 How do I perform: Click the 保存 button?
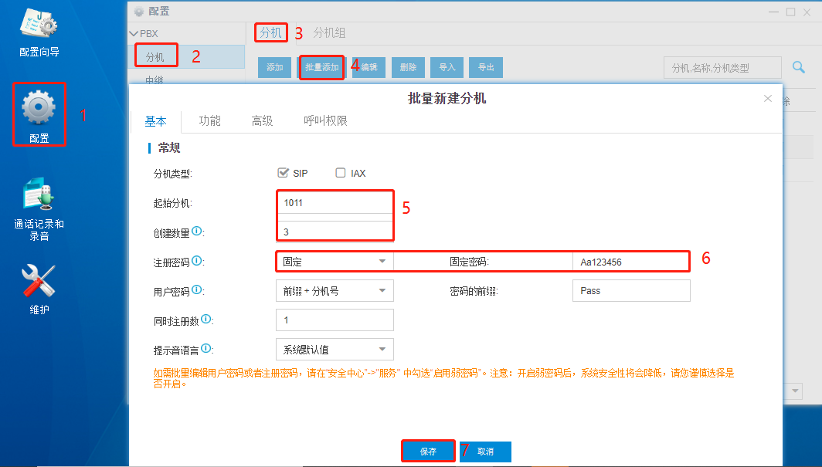click(x=428, y=452)
